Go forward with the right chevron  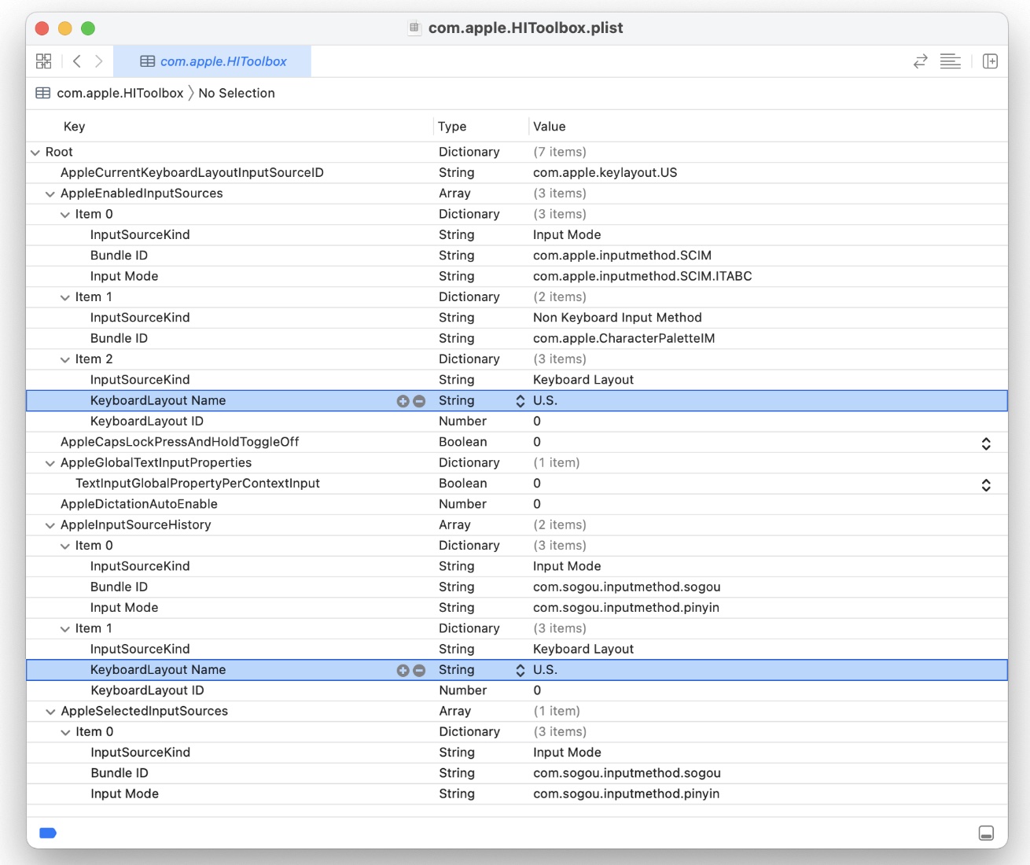point(99,61)
